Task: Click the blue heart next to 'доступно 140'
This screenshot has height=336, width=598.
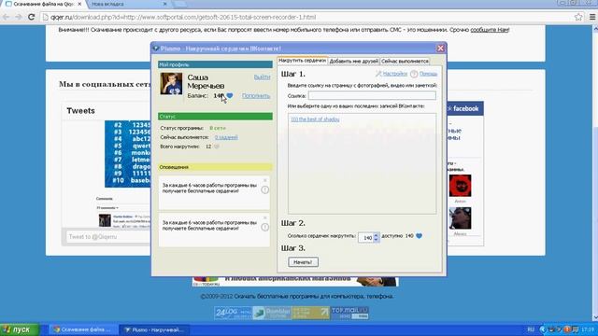Action: point(419,236)
